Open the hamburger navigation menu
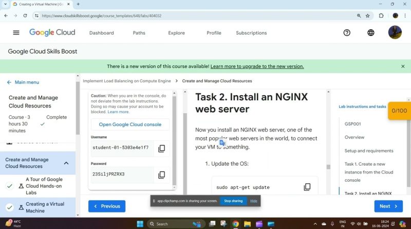 (x=16, y=32)
